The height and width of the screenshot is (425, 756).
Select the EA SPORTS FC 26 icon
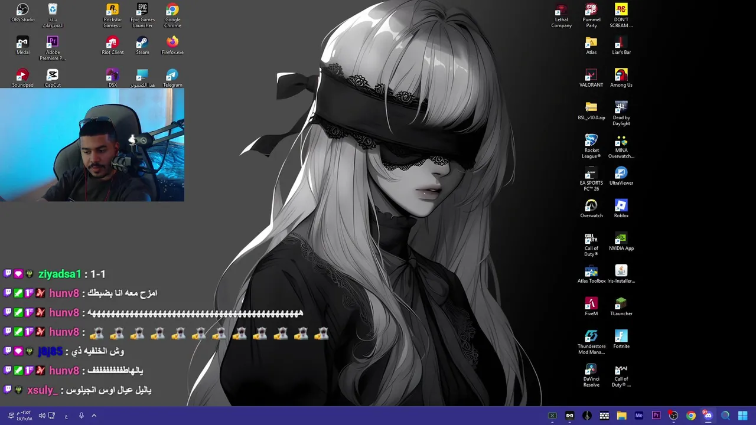[x=591, y=178]
